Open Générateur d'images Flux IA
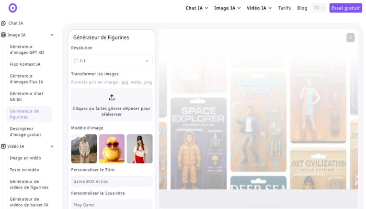 [26, 79]
